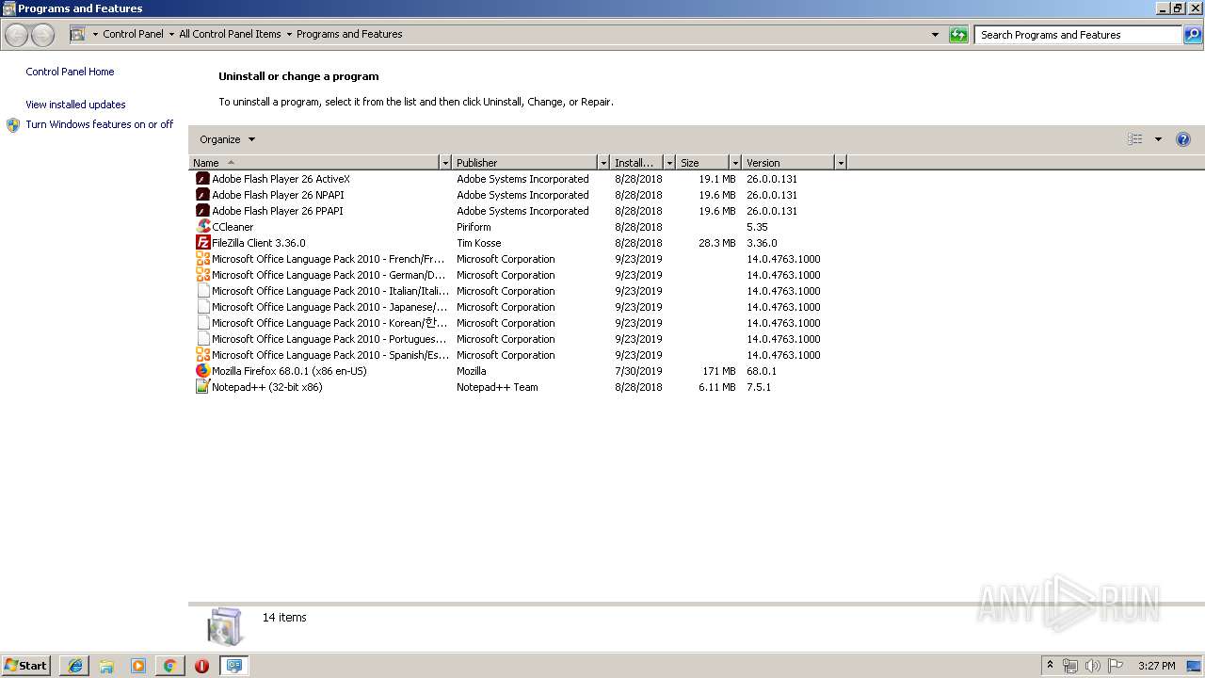Open Windows Media Player from taskbar
This screenshot has height=678, width=1205.
[x=138, y=666]
